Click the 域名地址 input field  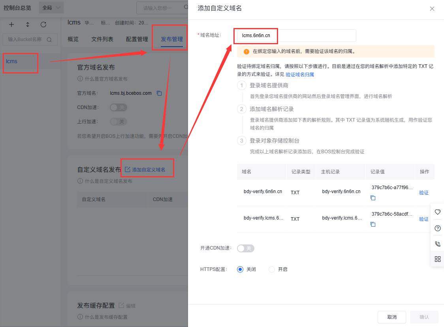tap(296, 36)
